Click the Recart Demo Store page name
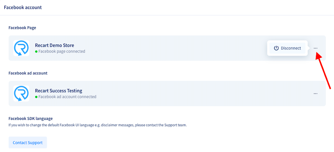 pyautogui.click(x=54, y=45)
